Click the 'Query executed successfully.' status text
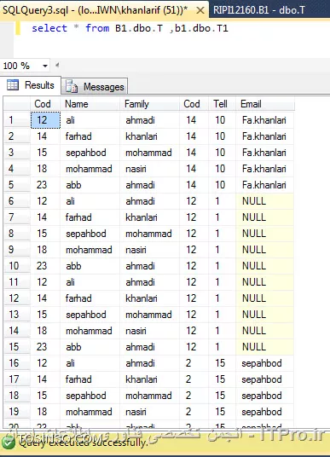The height and width of the screenshot is (457, 330). click(84, 443)
